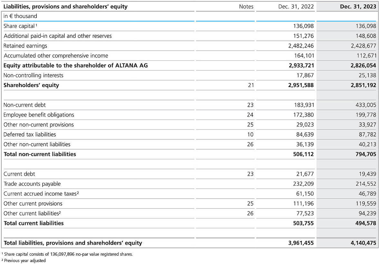Click note 10 for Deferred tax liabilities
This screenshot has width=380, height=264.
point(250,135)
